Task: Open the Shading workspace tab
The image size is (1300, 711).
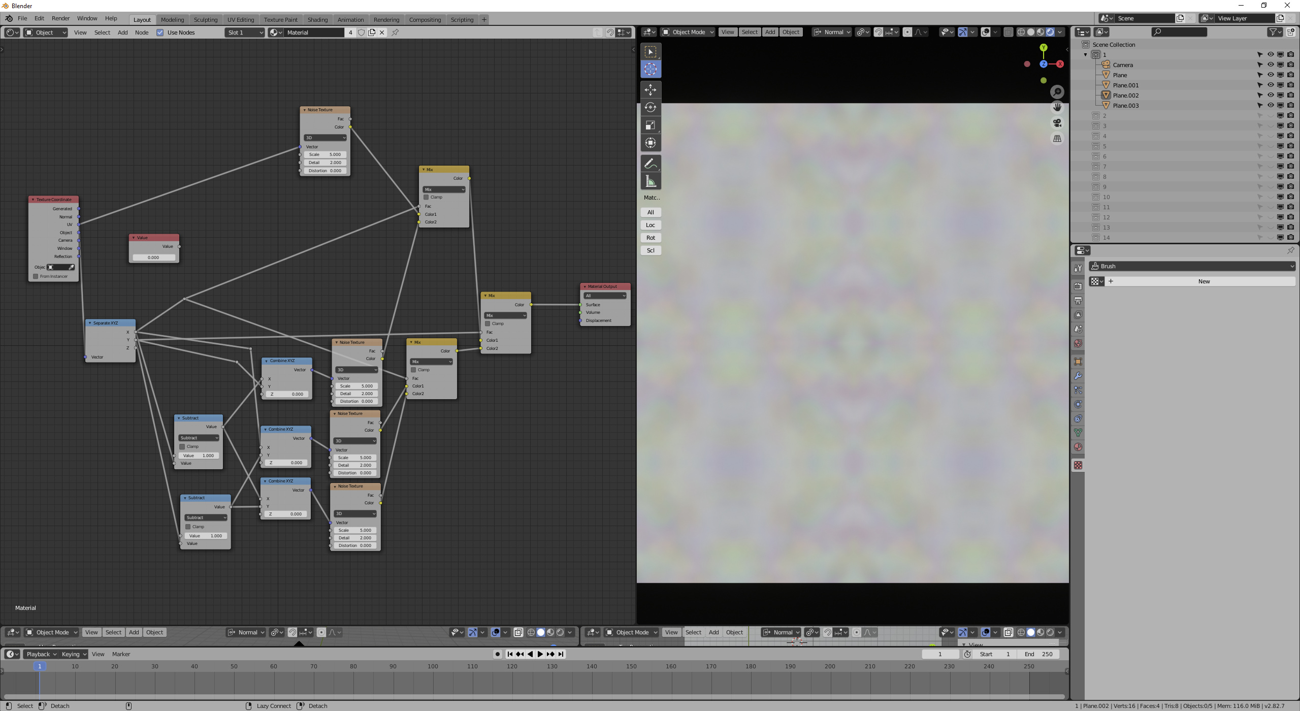Action: [x=317, y=20]
